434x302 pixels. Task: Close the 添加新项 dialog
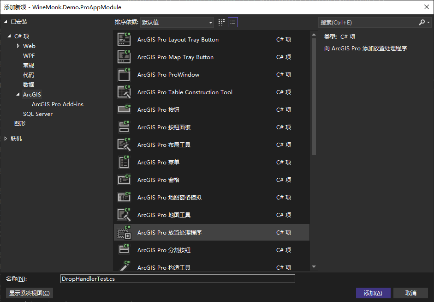point(427,7)
